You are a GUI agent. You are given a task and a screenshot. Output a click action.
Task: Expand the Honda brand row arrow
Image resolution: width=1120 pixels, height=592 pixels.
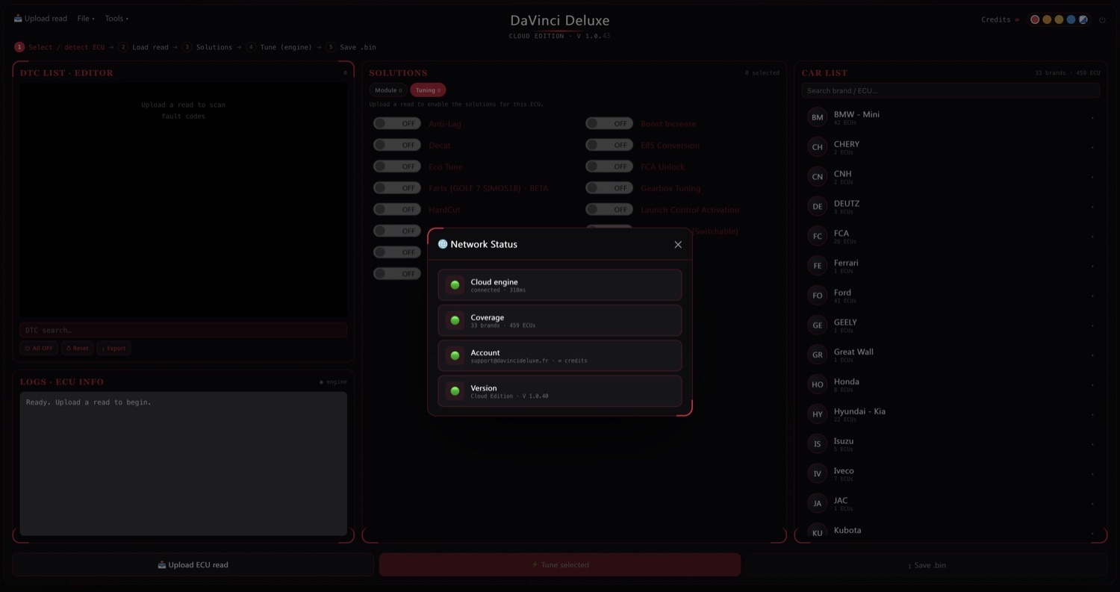pyautogui.click(x=1092, y=385)
